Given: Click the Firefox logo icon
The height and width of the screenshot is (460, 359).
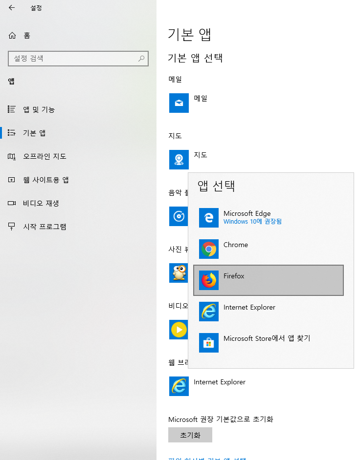Looking at the screenshot, I should [x=209, y=280].
